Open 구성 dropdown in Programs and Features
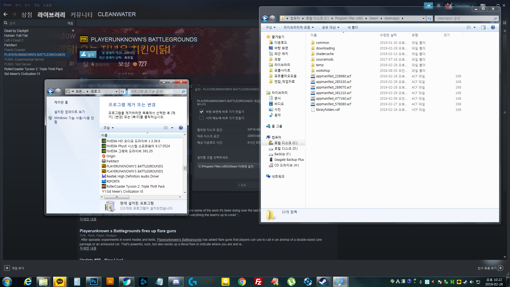Image resolution: width=510 pixels, height=287 pixels. tap(108, 128)
